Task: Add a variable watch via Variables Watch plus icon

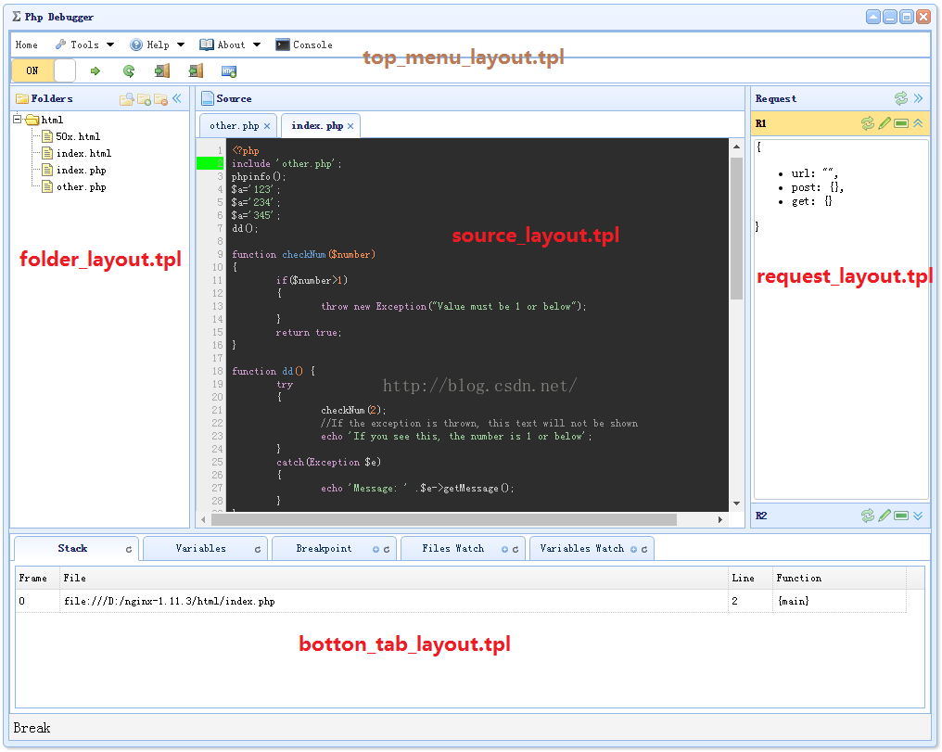Action: (634, 549)
